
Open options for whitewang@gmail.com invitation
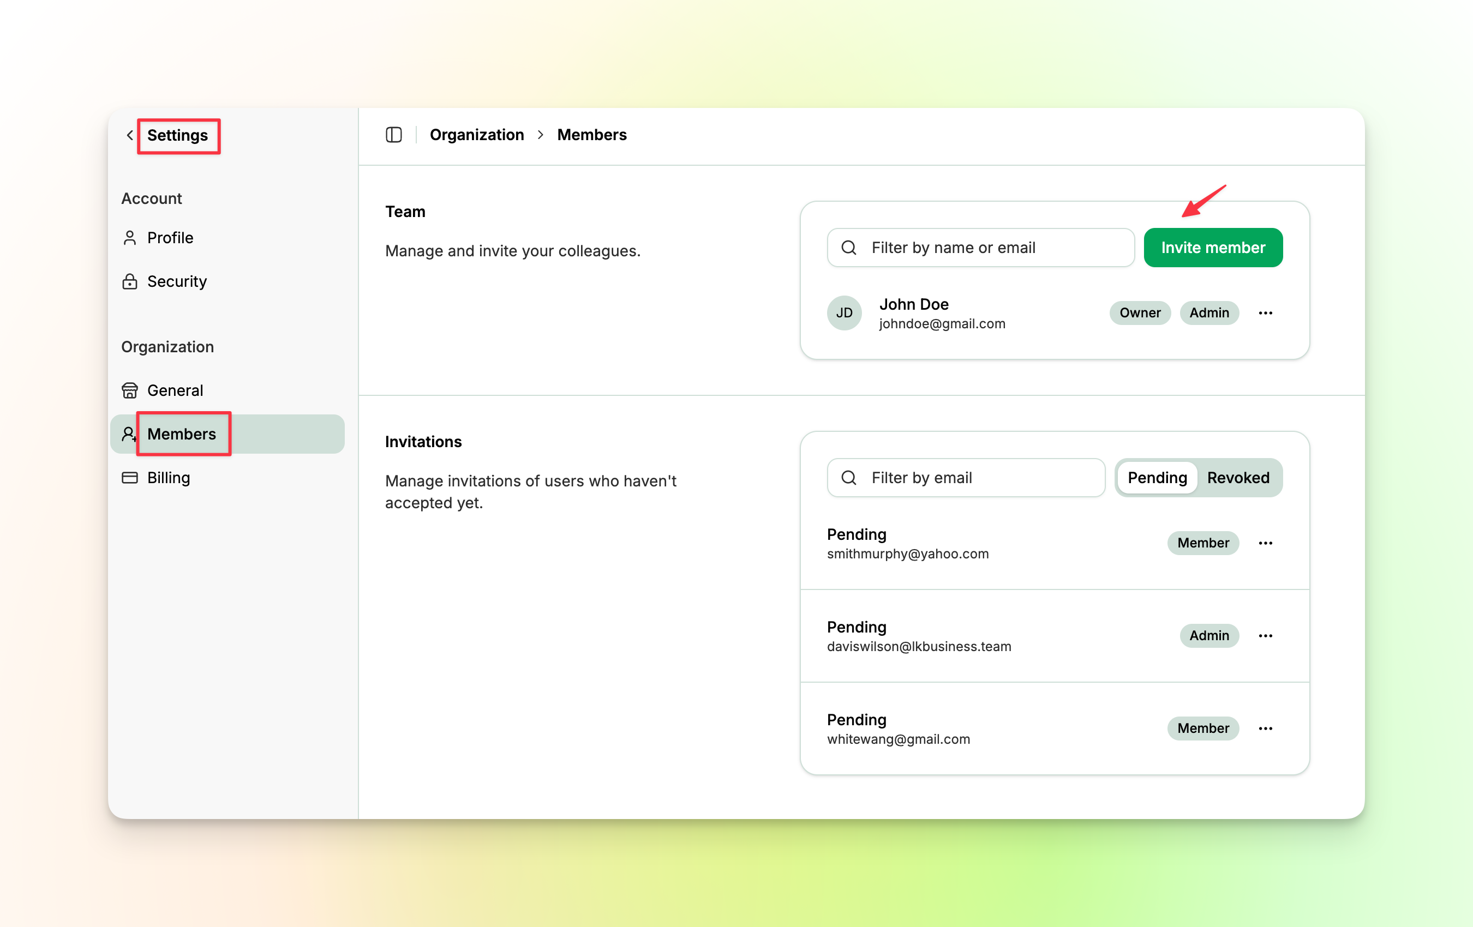tap(1265, 729)
